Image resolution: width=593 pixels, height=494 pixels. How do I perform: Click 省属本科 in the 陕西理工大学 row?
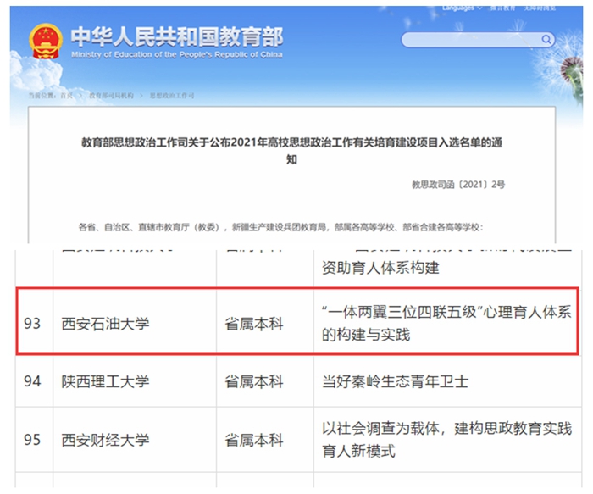(x=253, y=381)
